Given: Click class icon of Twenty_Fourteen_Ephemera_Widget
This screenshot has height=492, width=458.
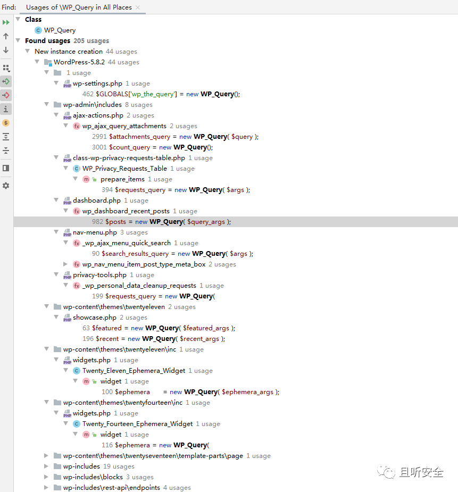Looking at the screenshot, I should (77, 424).
